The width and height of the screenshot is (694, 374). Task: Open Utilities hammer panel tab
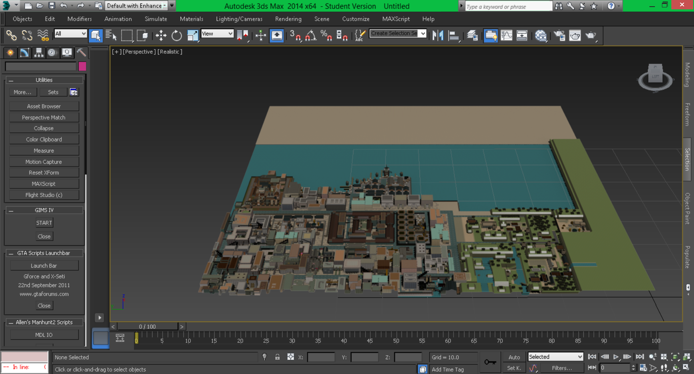(x=81, y=52)
